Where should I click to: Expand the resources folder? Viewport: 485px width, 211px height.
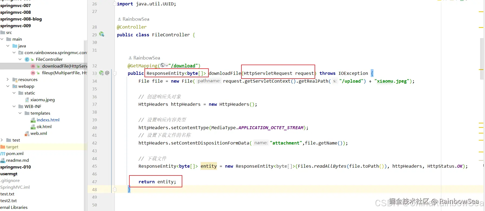pyautogui.click(x=8, y=79)
